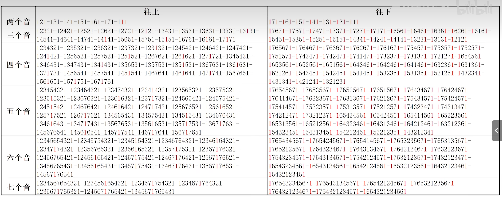Image resolution: width=502 pixels, height=201 pixels.
Task: Click the line starting 176545671-176535671
Action: coord(370,90)
